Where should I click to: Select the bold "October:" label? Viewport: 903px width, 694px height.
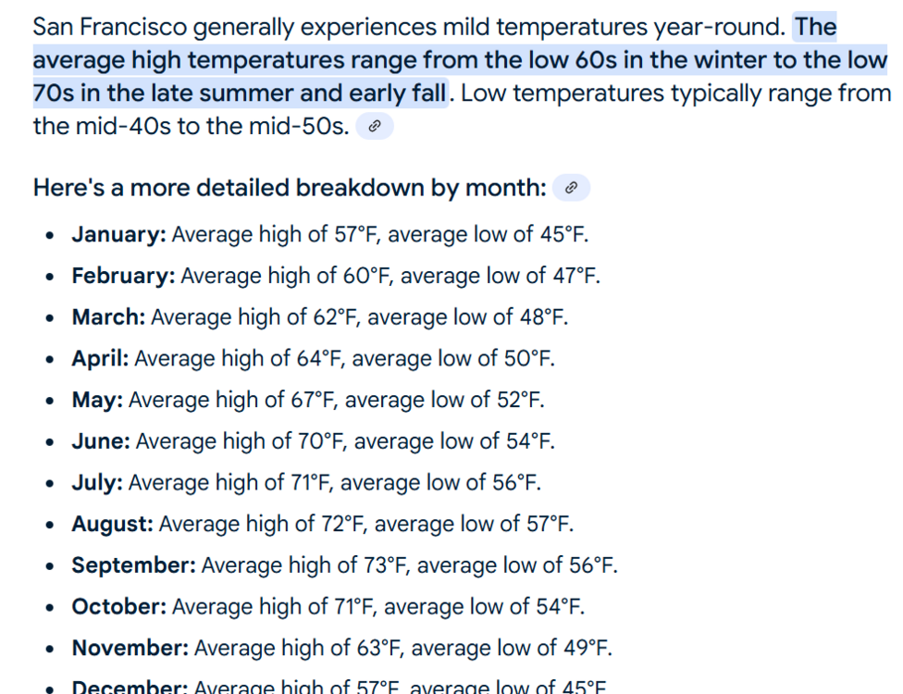pos(118,607)
